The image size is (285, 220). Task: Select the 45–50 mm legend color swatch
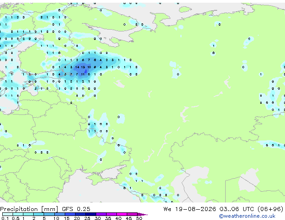point(132,214)
